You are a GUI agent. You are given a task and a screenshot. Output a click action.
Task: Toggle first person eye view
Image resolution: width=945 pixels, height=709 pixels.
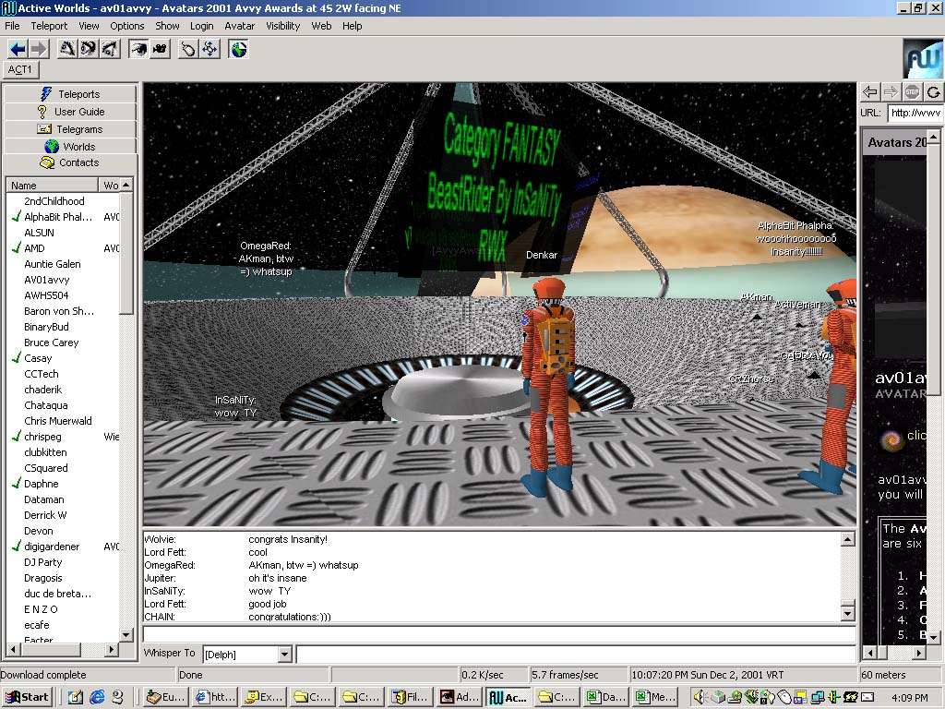pyautogui.click(x=138, y=49)
